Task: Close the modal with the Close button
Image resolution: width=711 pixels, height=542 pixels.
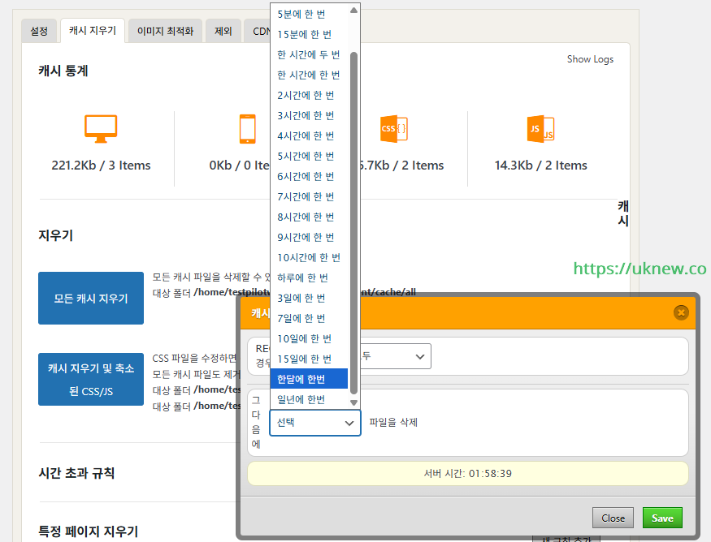Action: [x=613, y=517]
